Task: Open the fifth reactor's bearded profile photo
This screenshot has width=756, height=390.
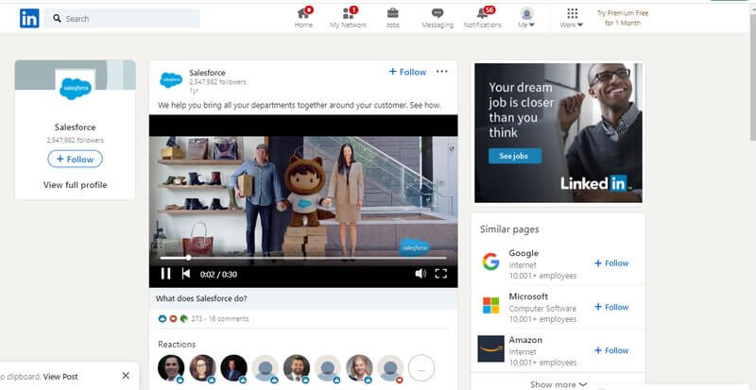Action: [x=297, y=368]
